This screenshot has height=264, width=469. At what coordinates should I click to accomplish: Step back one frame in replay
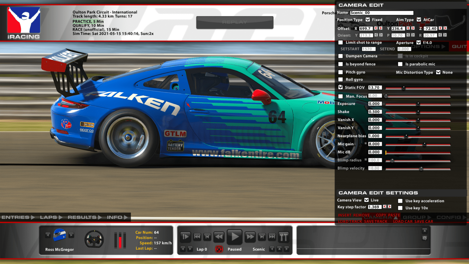point(207,237)
